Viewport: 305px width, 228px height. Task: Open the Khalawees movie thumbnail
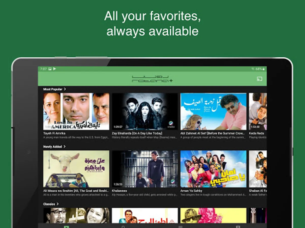(x=145, y=169)
